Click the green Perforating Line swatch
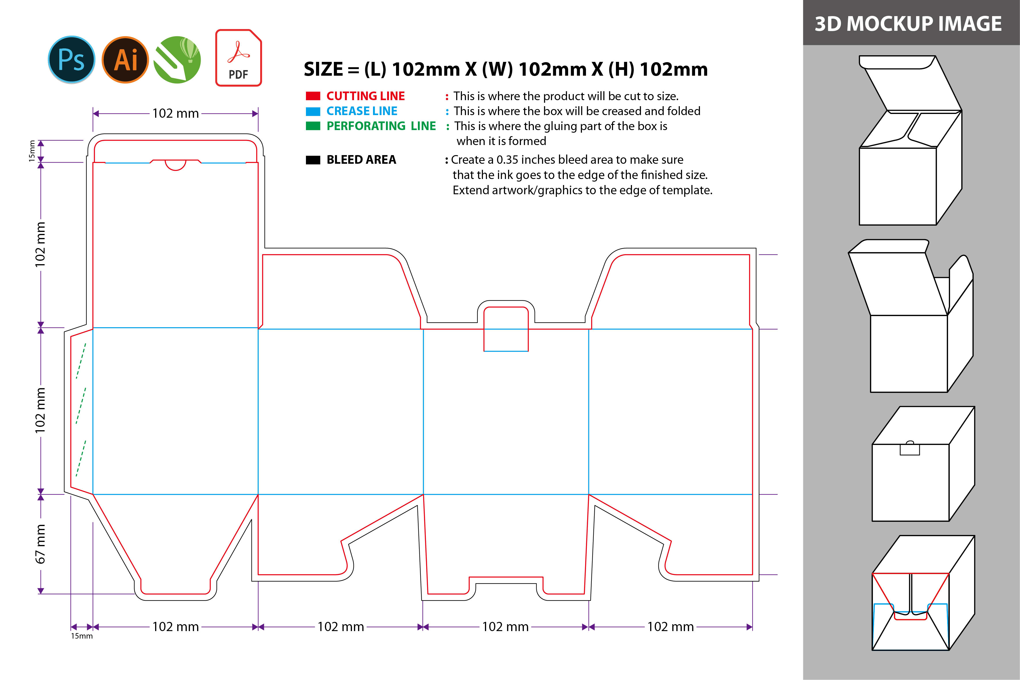This screenshot has height=680, width=1020. click(313, 126)
